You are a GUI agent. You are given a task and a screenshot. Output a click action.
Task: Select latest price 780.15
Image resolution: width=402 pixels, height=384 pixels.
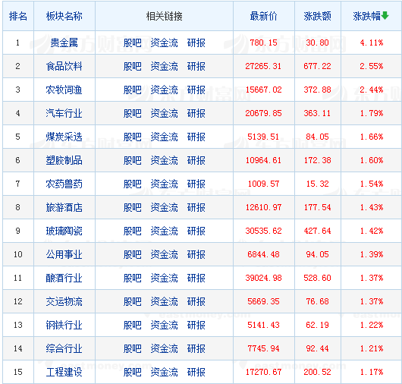263,42
